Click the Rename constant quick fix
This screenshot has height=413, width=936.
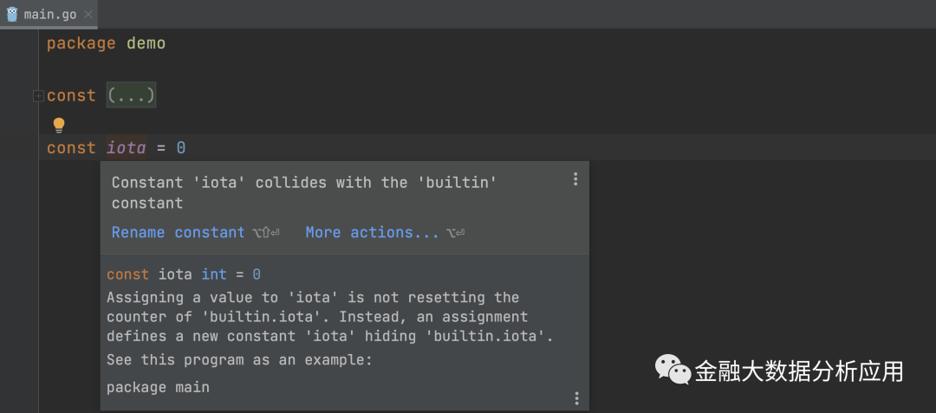pos(179,232)
